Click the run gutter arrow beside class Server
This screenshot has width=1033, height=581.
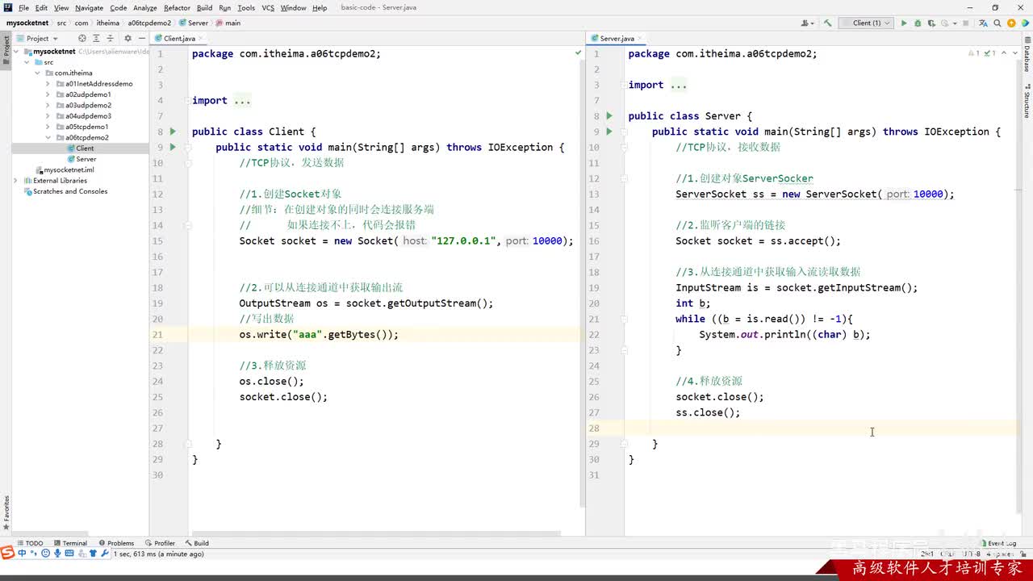tap(609, 116)
